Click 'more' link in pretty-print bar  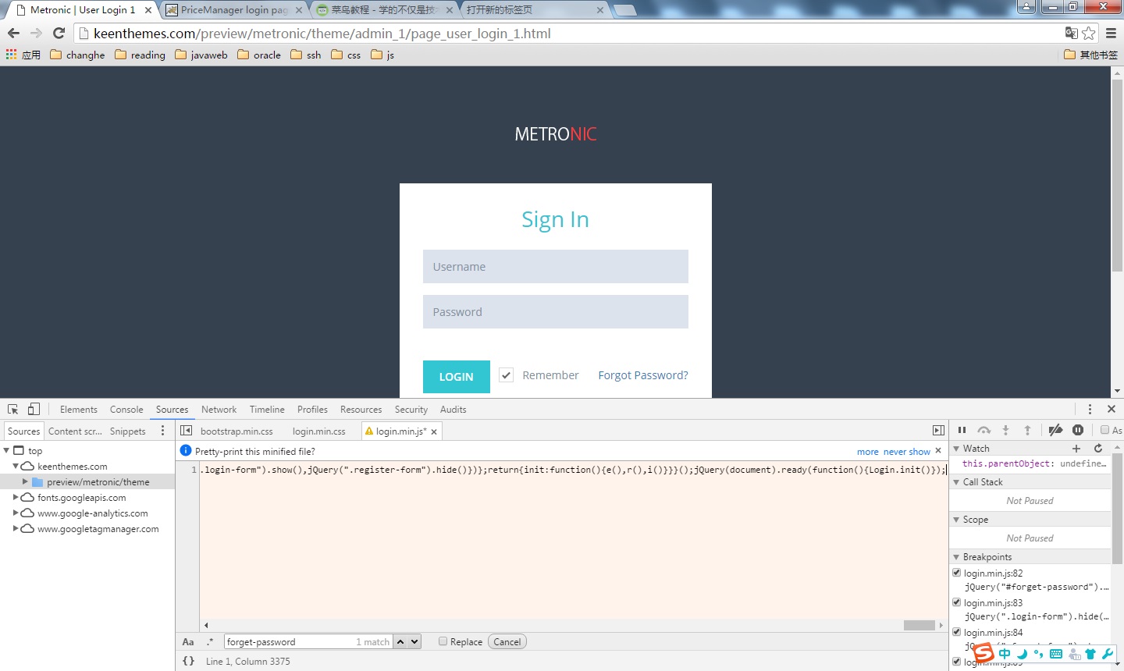click(868, 451)
